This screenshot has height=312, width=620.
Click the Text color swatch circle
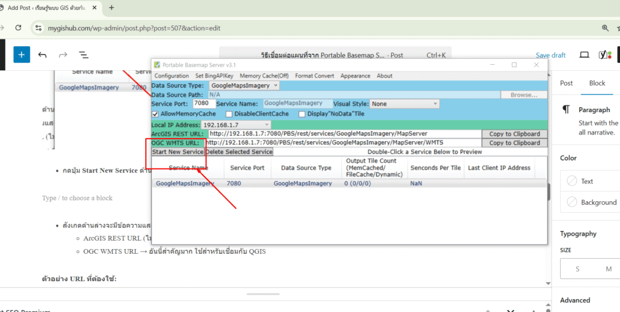[x=572, y=181]
